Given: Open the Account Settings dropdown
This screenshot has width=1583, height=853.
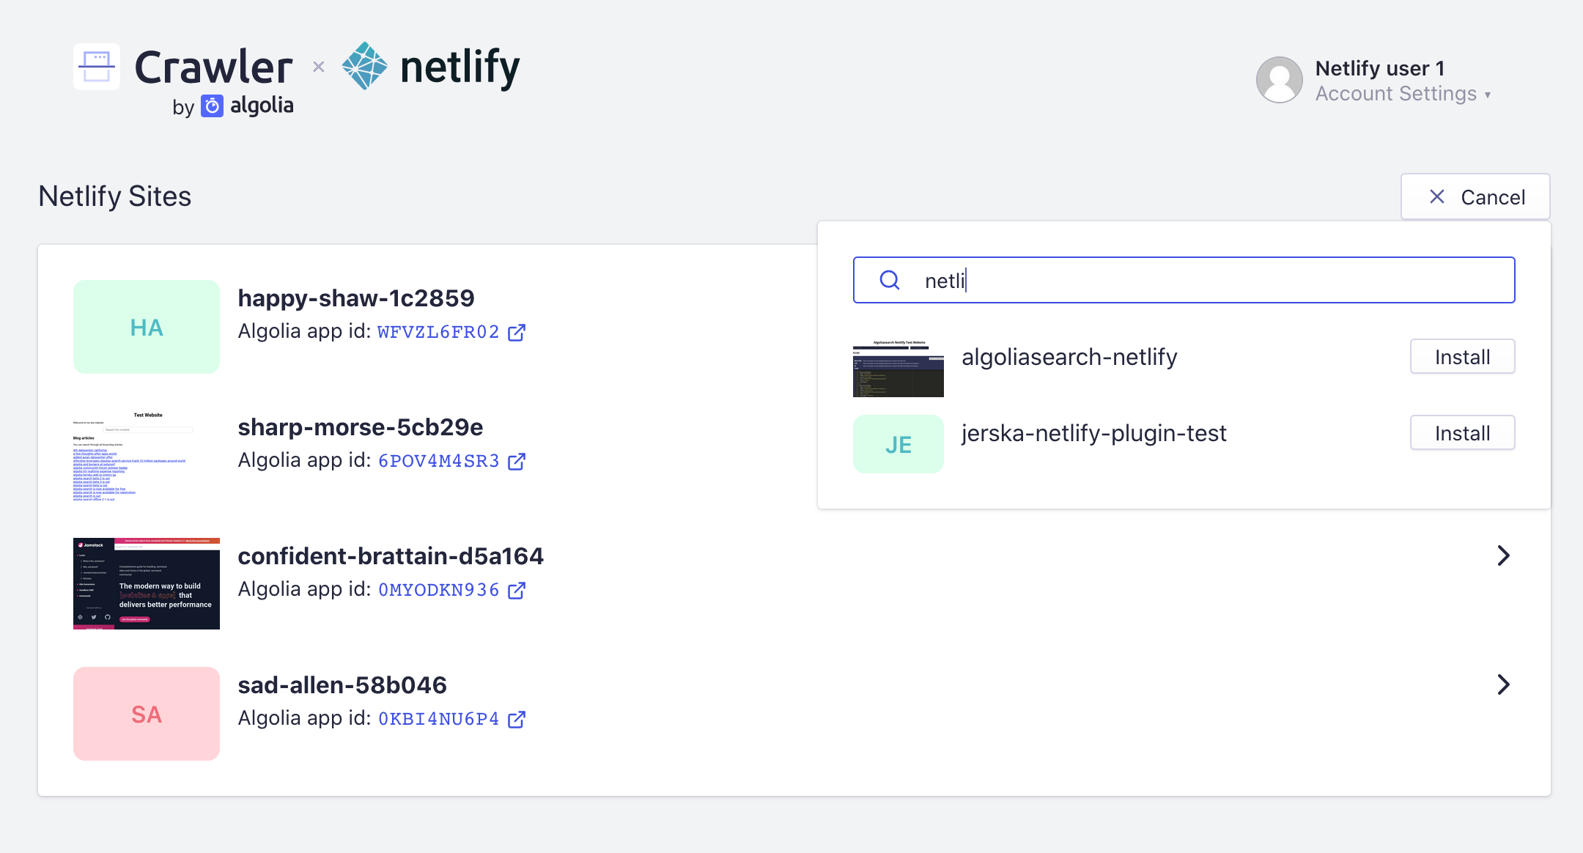Looking at the screenshot, I should (1402, 93).
